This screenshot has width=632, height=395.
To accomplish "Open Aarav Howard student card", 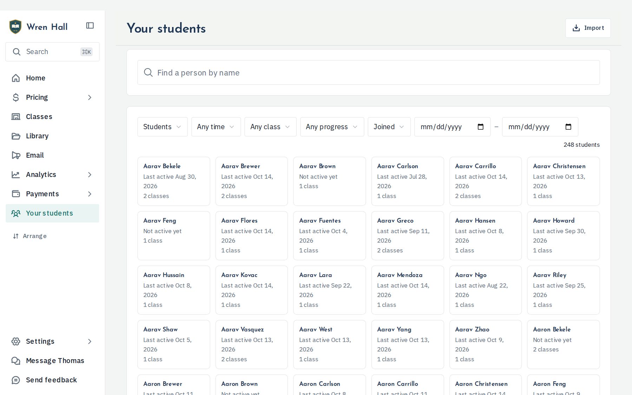I will click(563, 236).
